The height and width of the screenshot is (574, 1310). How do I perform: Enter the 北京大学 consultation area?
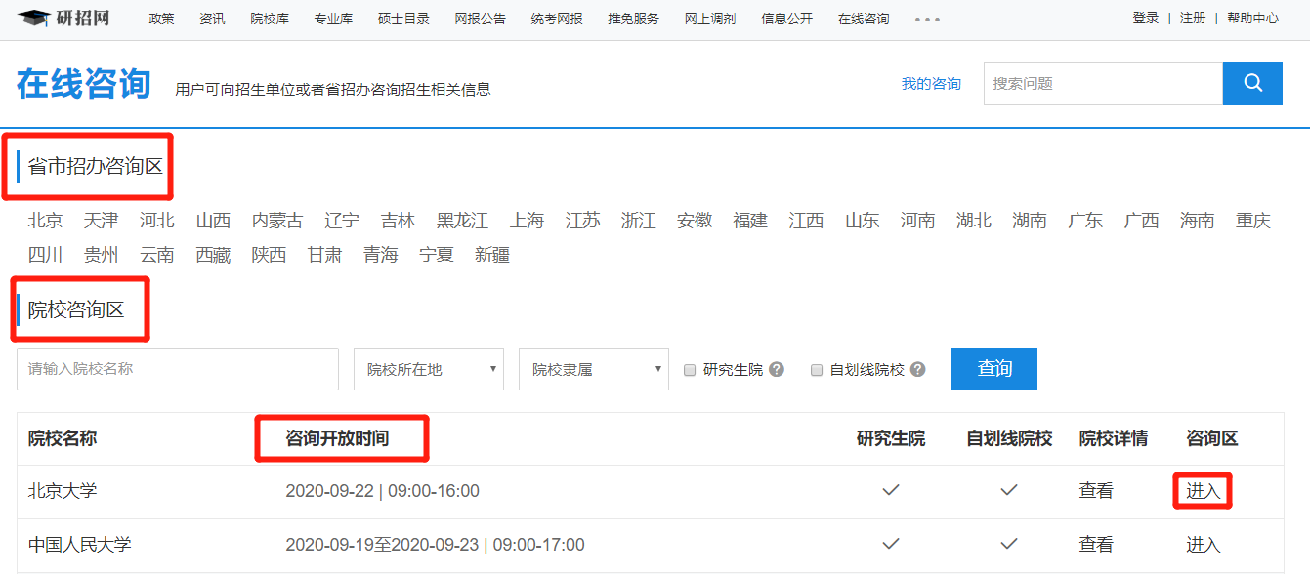1203,491
